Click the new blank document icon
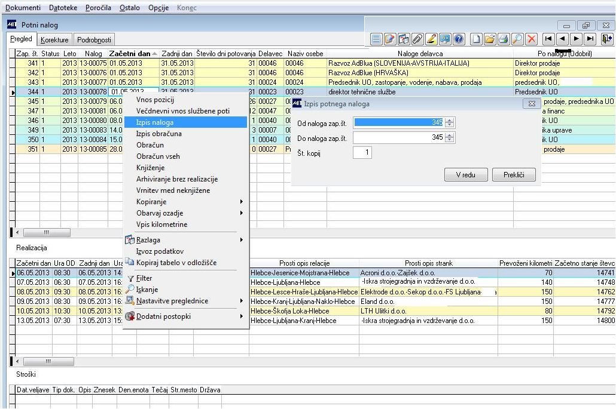The height and width of the screenshot is (409, 616). coord(476,39)
